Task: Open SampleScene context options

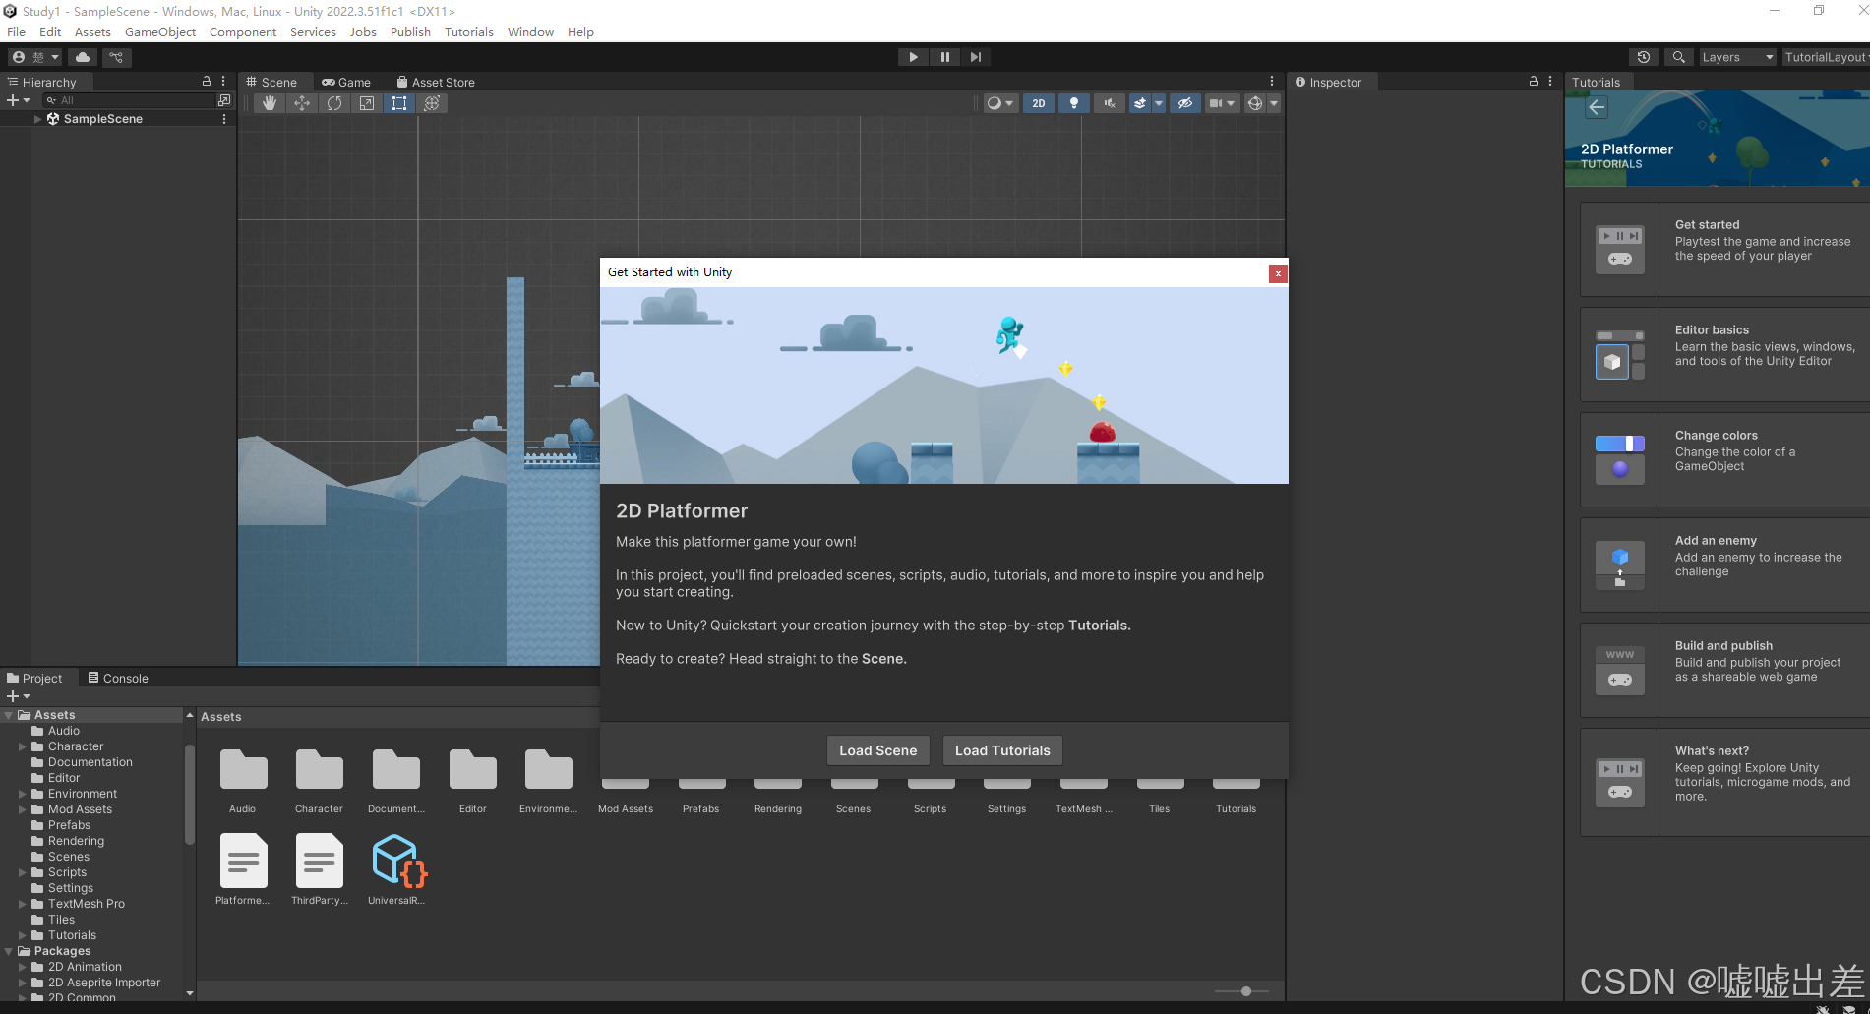Action: (224, 119)
